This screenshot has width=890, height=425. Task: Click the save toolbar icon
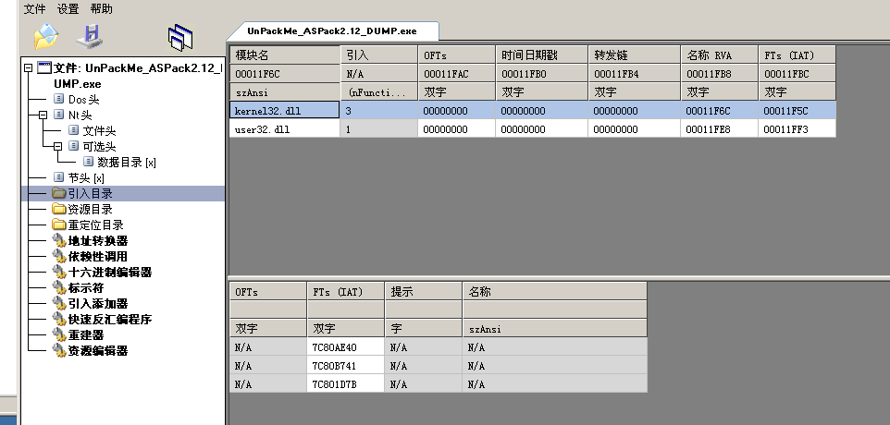tap(90, 36)
